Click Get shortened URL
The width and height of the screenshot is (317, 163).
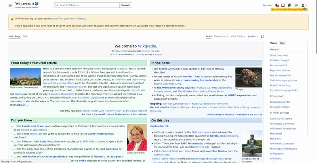[x=281, y=75]
